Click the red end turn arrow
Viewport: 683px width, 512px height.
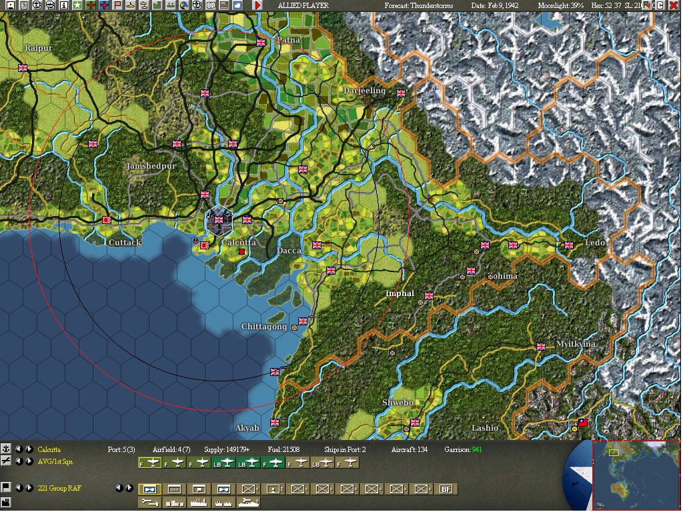click(257, 5)
